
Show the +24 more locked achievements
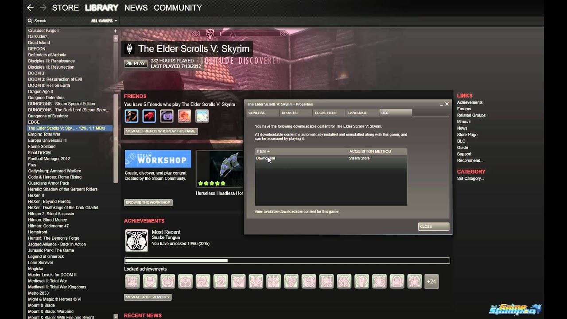[431, 281]
